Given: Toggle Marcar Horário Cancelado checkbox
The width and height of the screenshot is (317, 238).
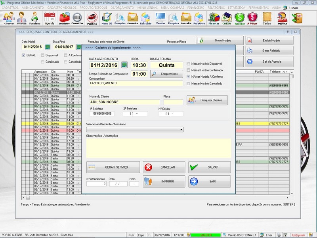Looking at the screenshot, I should [x=188, y=84].
